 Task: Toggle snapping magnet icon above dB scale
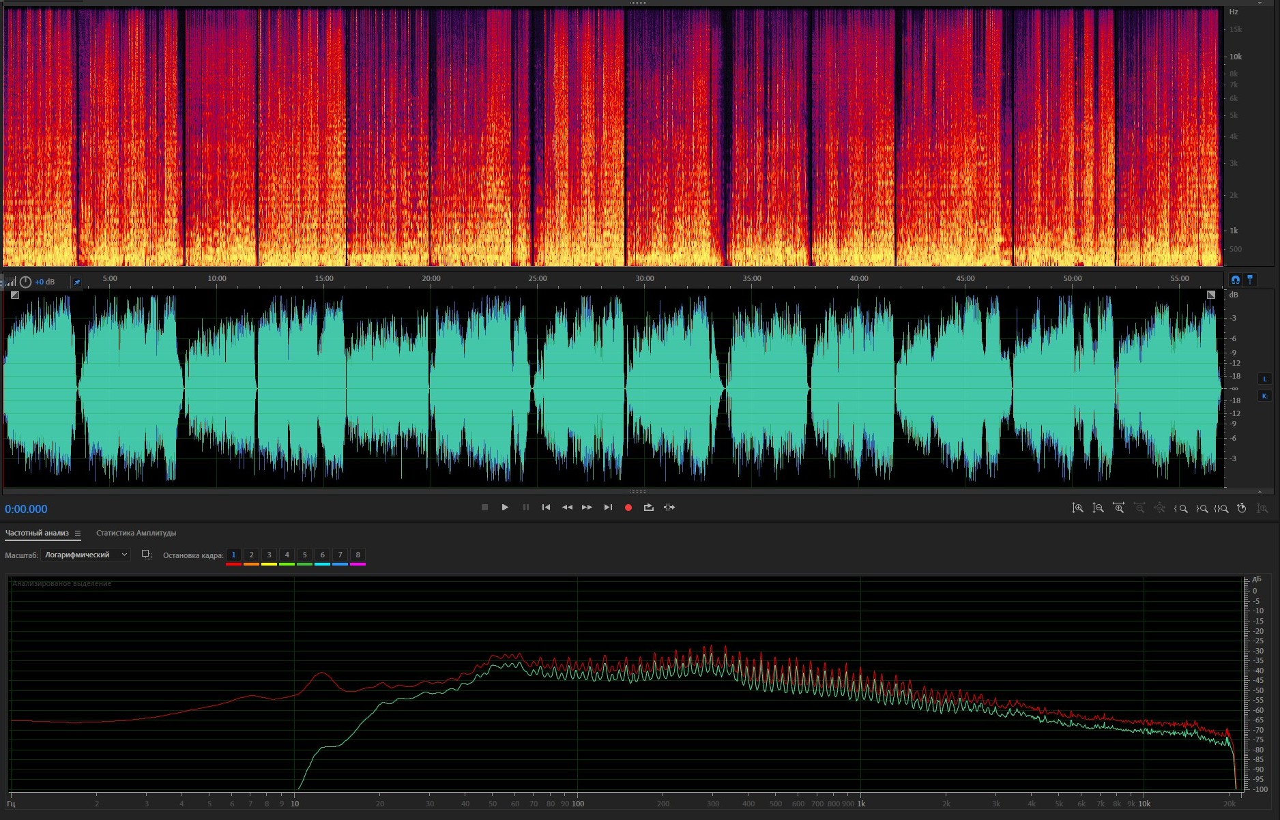1235,280
